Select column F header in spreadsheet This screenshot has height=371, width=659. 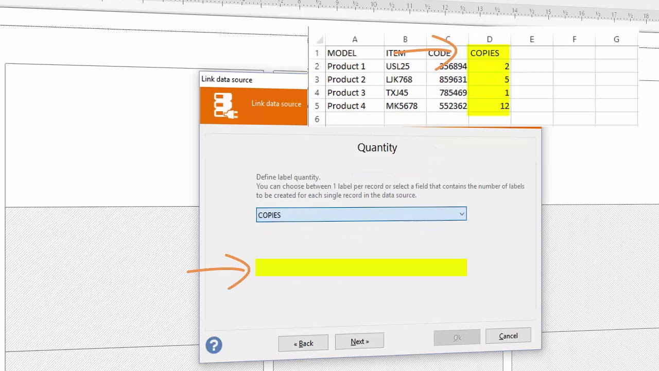pos(574,40)
